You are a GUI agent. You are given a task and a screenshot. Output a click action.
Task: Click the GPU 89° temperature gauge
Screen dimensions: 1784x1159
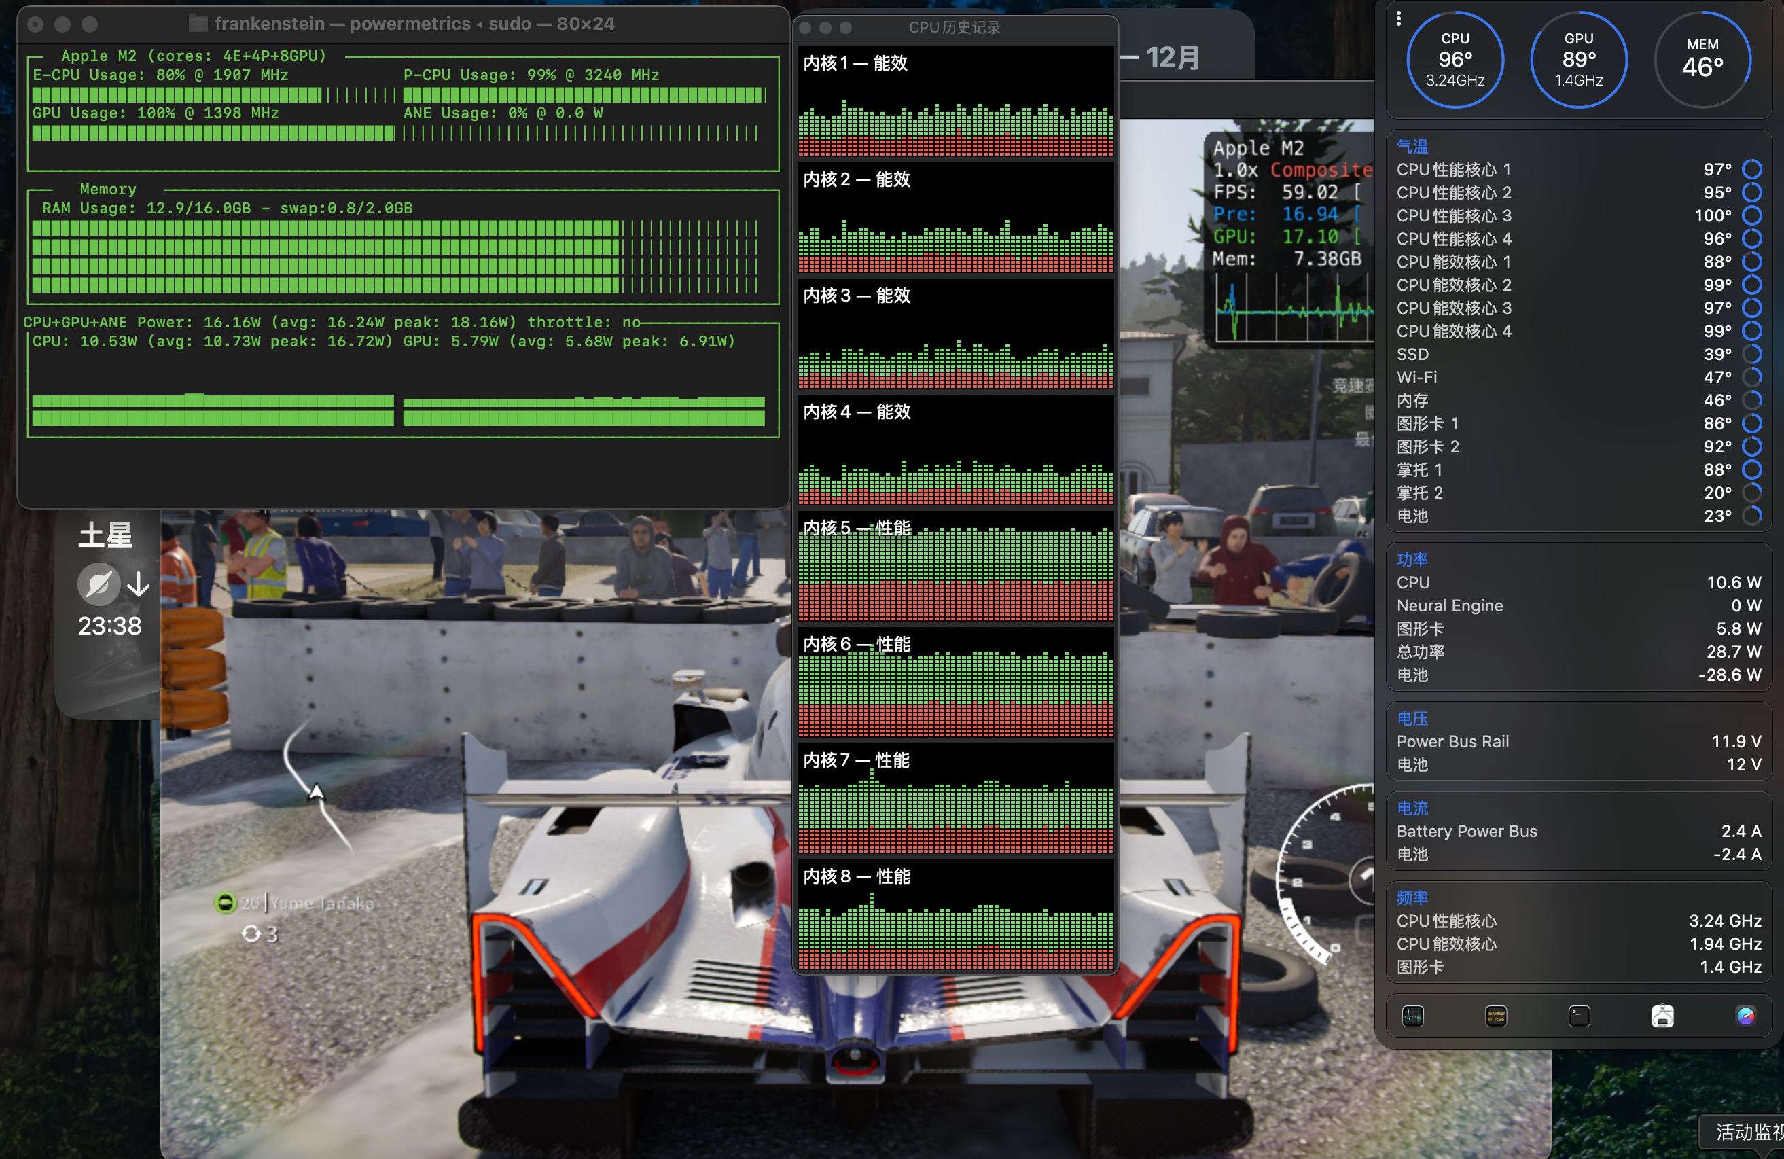click(x=1579, y=59)
